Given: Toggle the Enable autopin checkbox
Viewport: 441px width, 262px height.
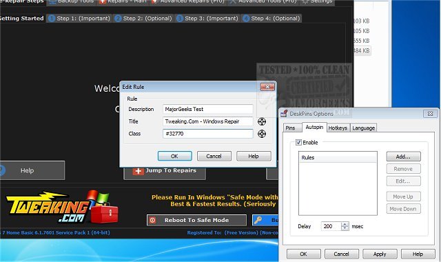Looking at the screenshot, I should point(298,143).
